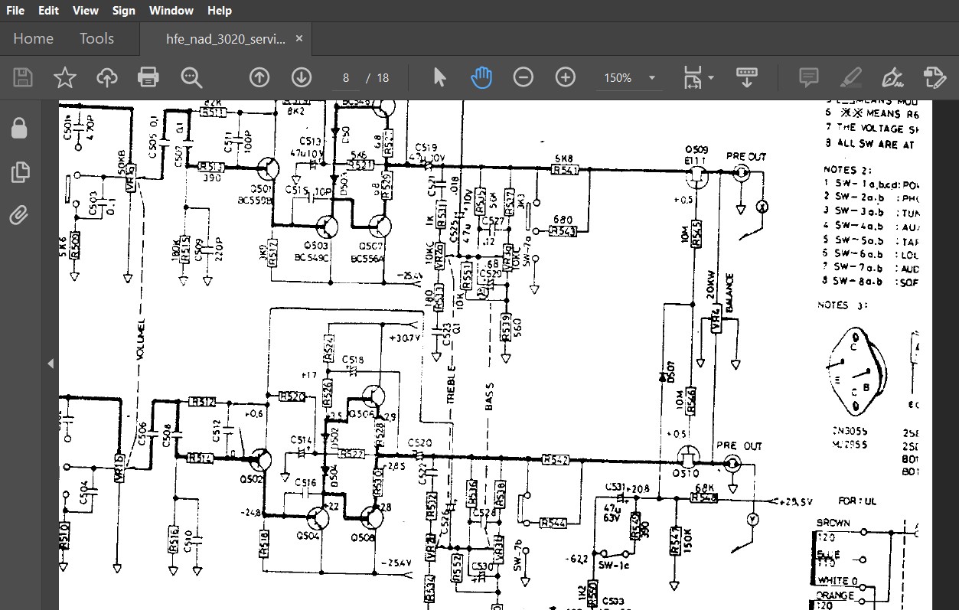Click the read mode scrolling icon
The height and width of the screenshot is (610, 959).
(746, 77)
